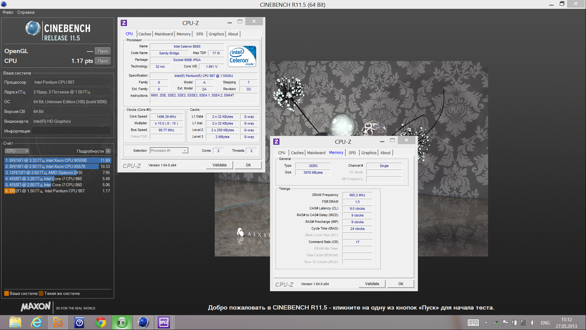Open the network signal tray icon
This screenshot has width=586, height=330.
click(523, 323)
